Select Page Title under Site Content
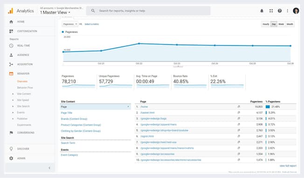 pos(67,113)
